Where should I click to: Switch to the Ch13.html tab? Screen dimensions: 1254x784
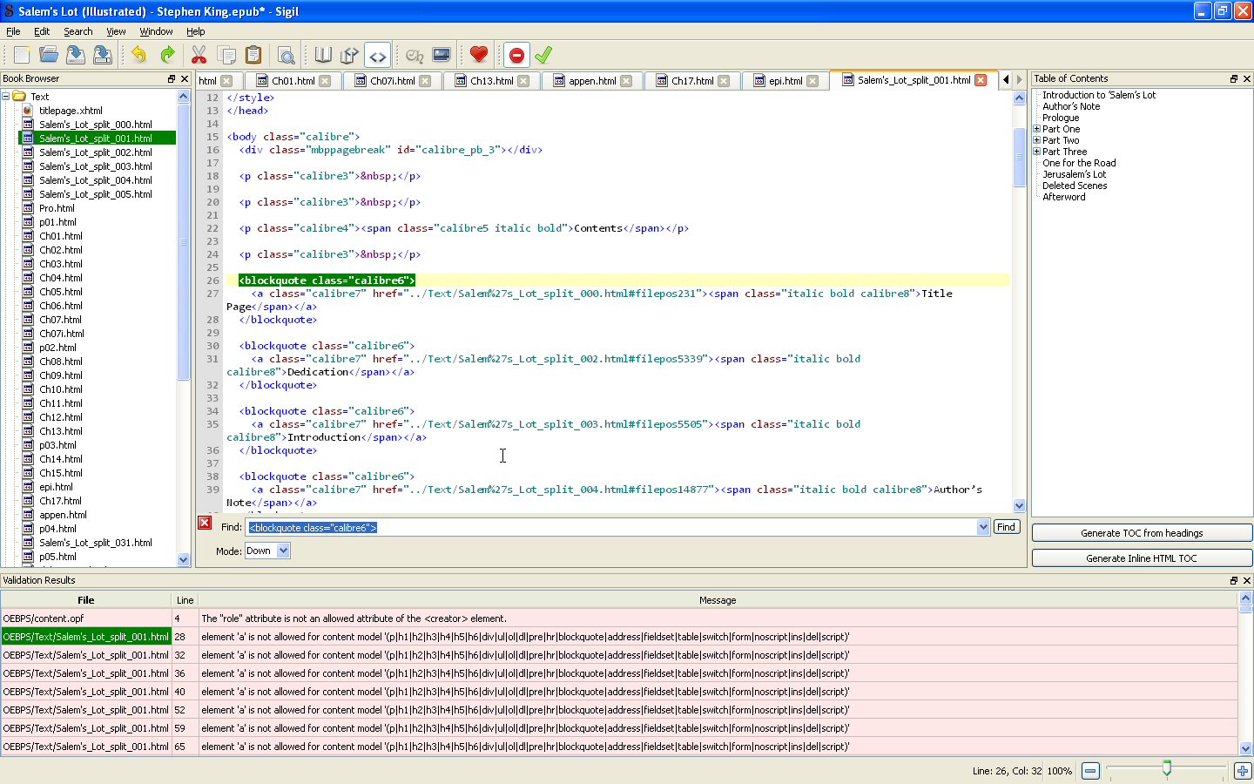point(491,81)
